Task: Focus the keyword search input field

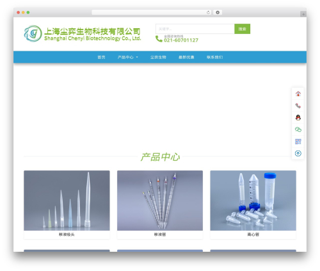Action: [195, 29]
